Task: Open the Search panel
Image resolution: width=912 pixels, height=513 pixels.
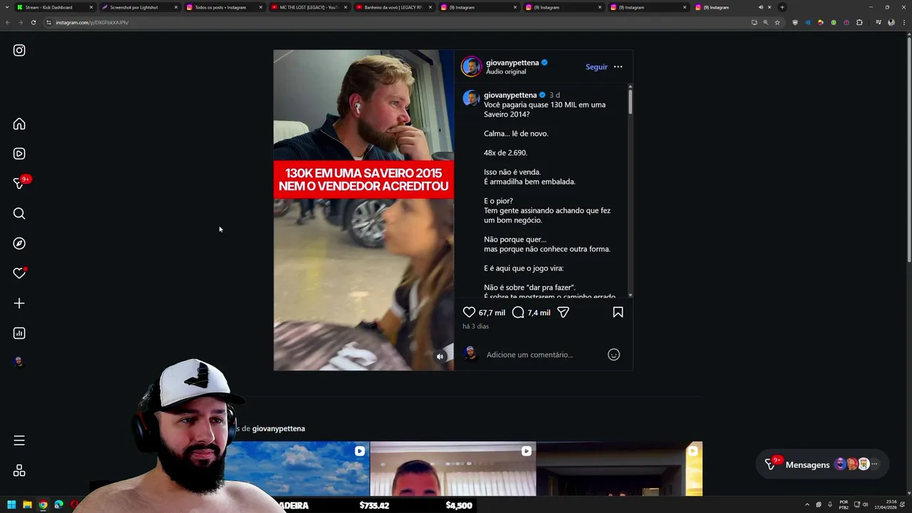Action: (19, 214)
